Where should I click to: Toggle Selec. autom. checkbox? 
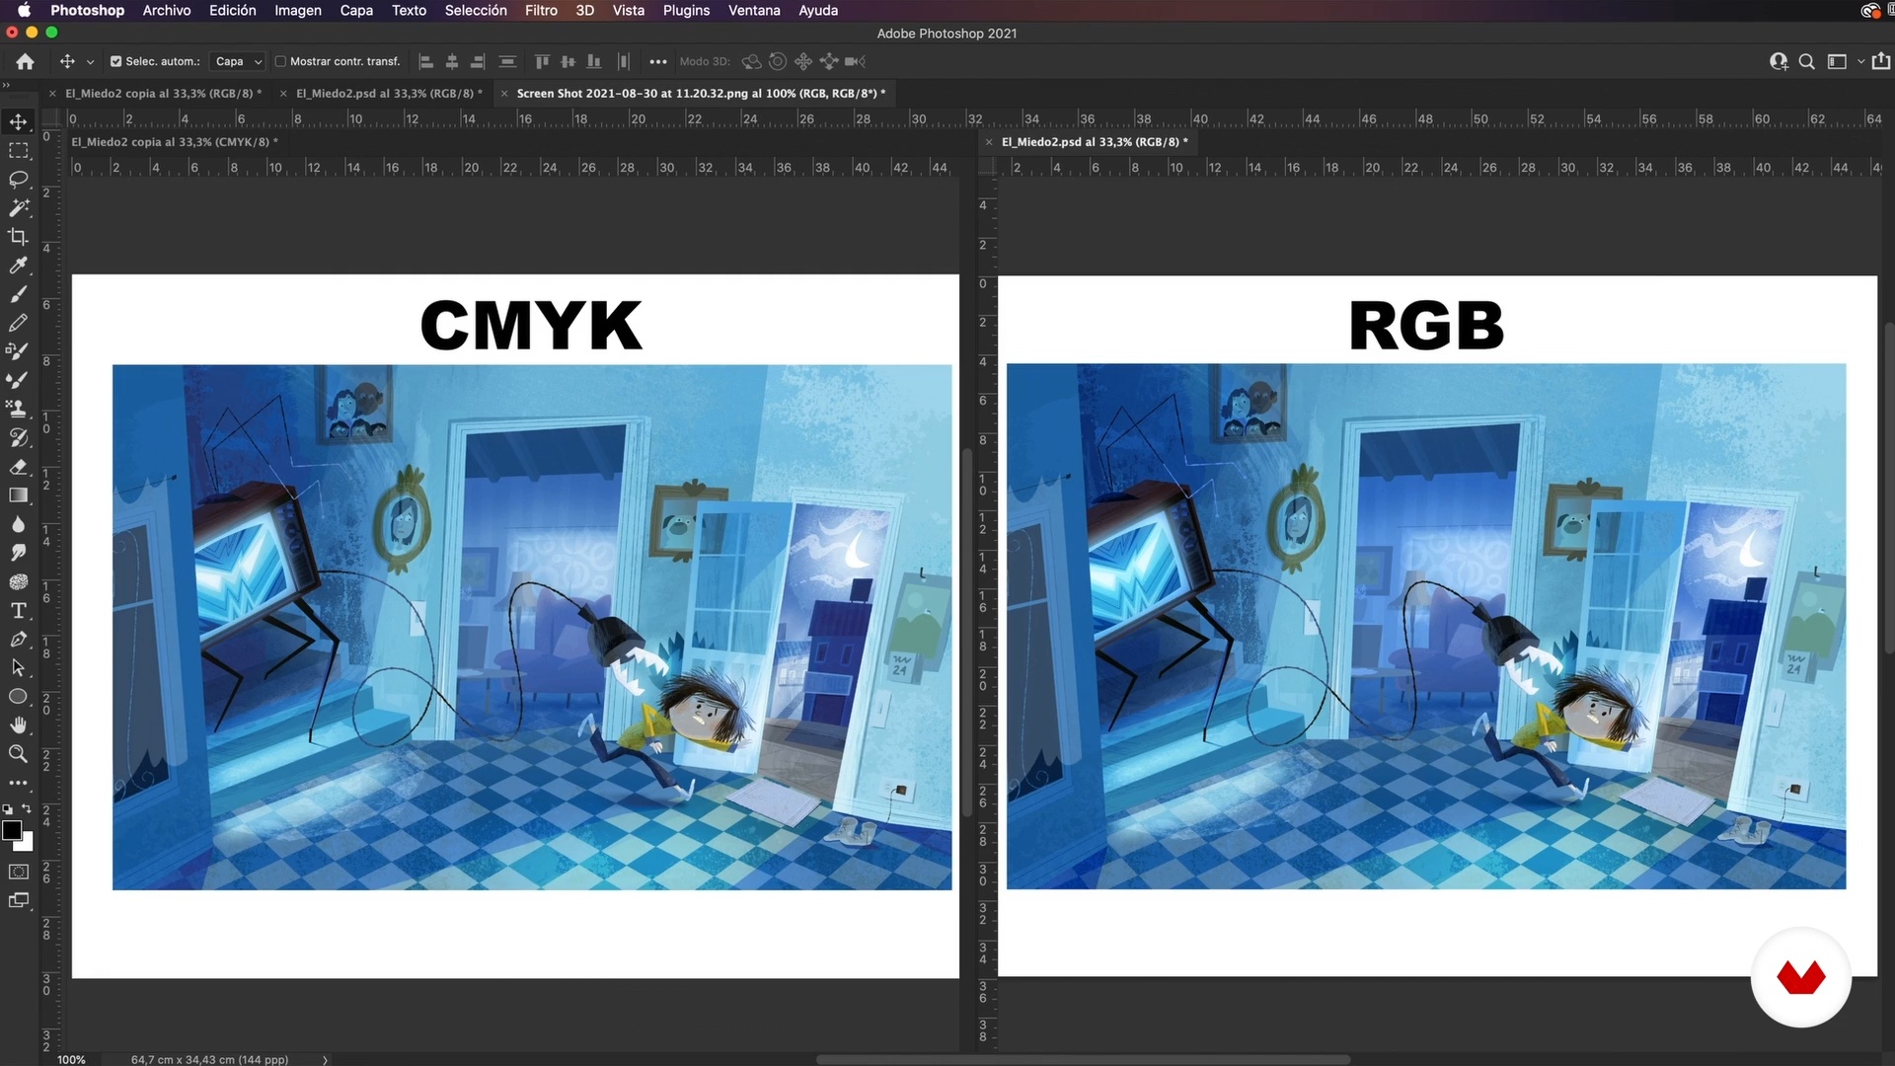click(x=116, y=61)
